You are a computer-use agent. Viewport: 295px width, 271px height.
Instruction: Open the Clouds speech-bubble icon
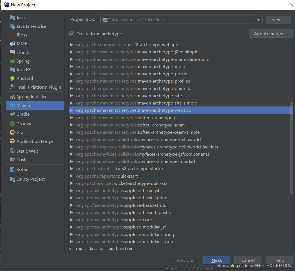click(12, 52)
